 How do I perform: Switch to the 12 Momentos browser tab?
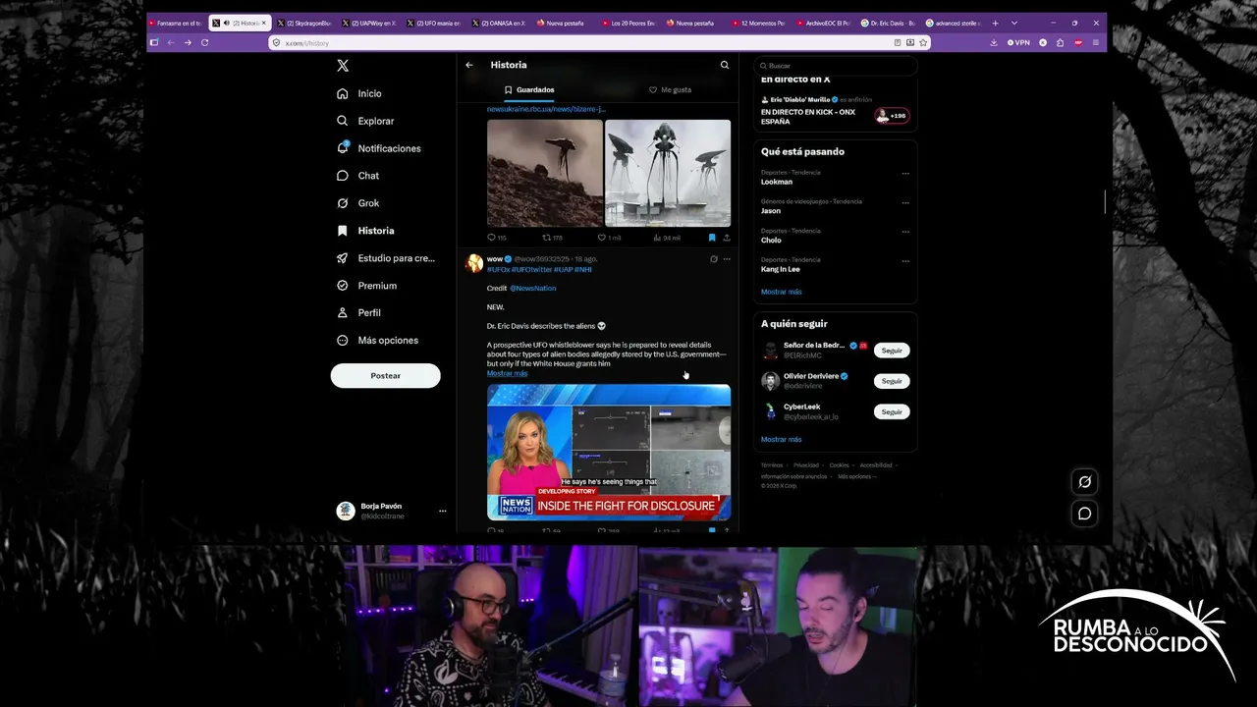point(759,23)
